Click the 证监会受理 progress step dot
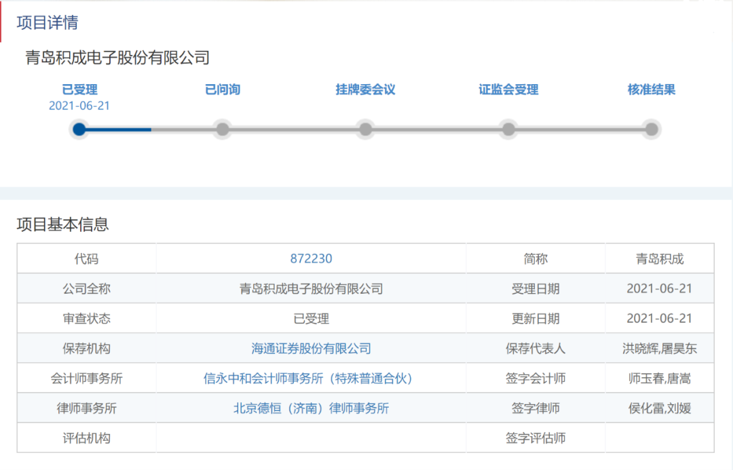Viewport: 733px width, 470px height. pyautogui.click(x=508, y=129)
